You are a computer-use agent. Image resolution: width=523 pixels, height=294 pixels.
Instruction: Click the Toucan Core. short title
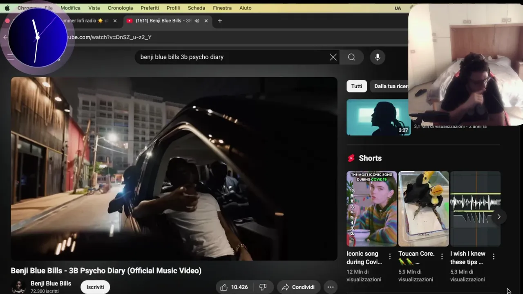(x=416, y=258)
